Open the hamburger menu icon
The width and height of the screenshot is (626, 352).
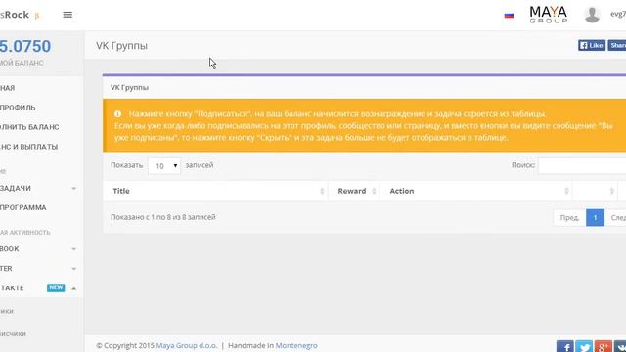(67, 15)
